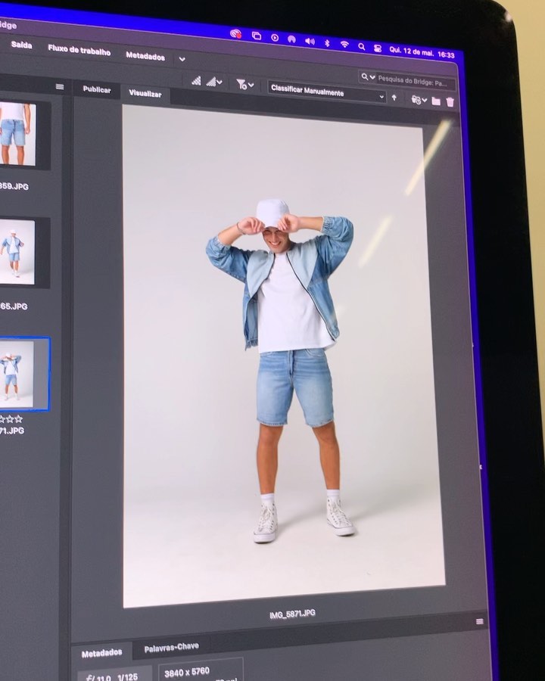Expand the 'Classificar Manualmente' sort dropdown

click(x=327, y=93)
